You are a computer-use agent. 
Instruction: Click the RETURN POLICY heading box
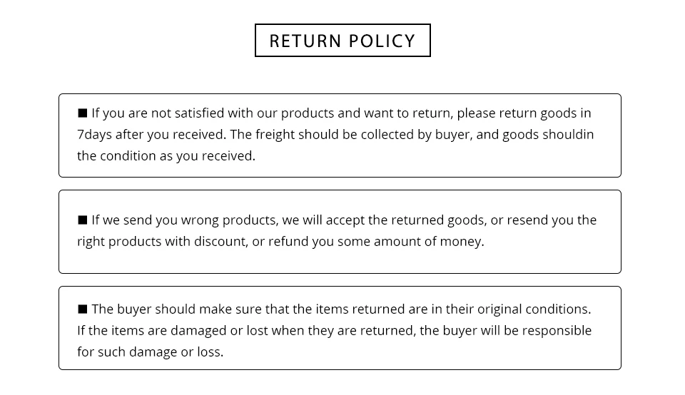click(342, 40)
